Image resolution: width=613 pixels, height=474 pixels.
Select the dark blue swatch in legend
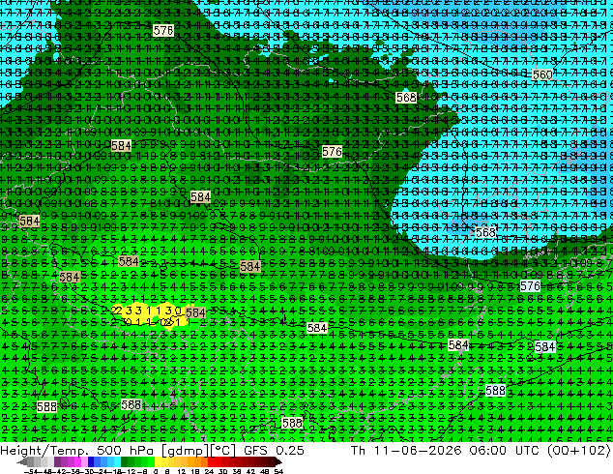click(x=91, y=462)
